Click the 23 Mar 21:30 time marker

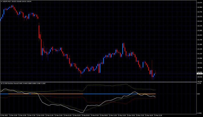pos(158,115)
